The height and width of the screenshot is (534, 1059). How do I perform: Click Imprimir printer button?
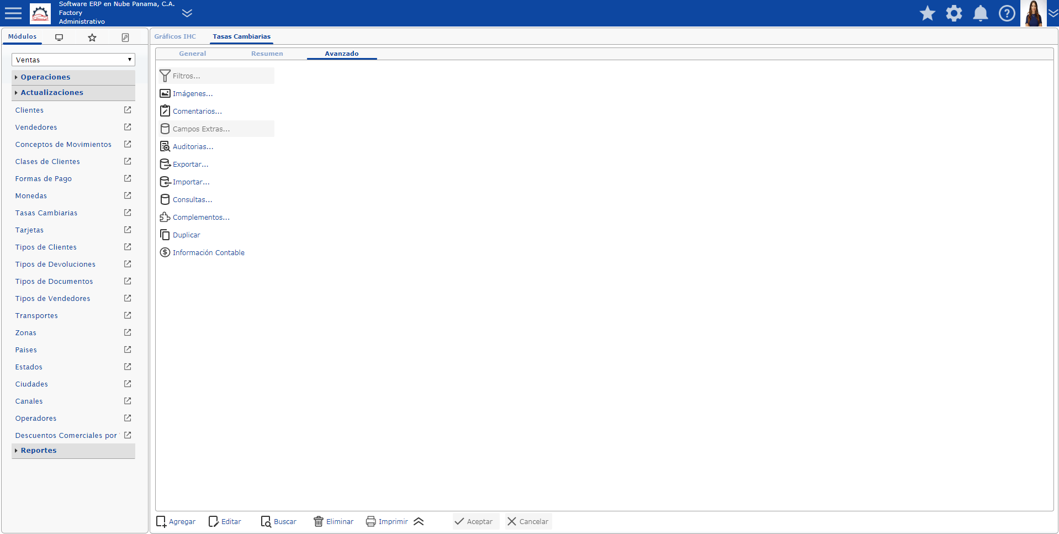point(387,521)
